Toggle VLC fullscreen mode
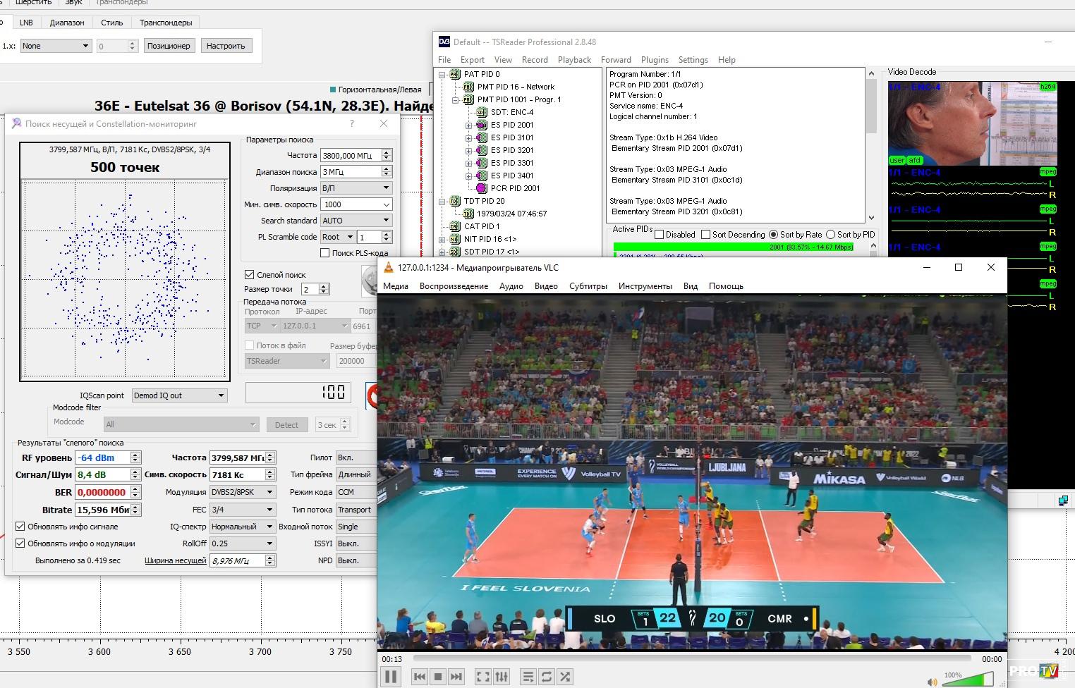1075x688 pixels. pos(482,677)
